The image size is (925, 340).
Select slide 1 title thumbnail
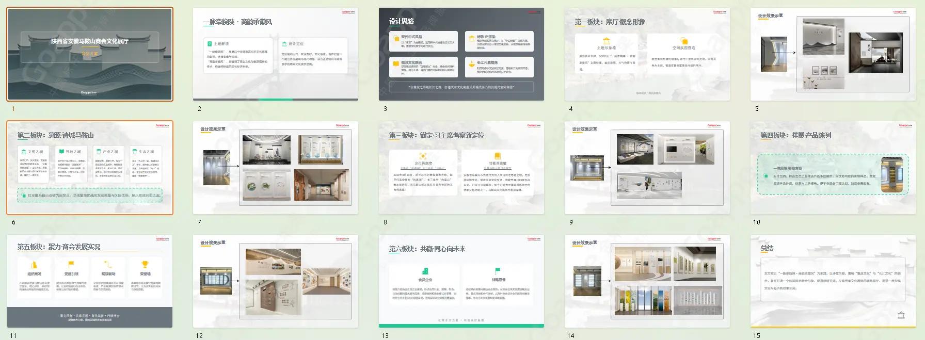[x=90, y=54]
